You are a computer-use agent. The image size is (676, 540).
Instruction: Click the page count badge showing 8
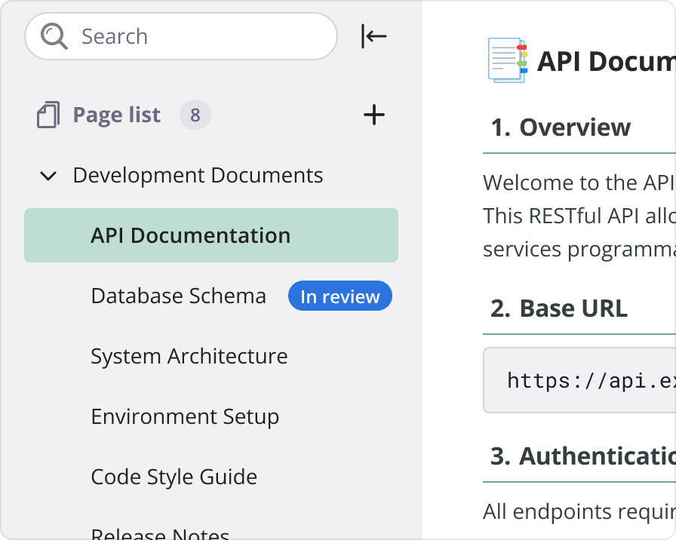195,115
